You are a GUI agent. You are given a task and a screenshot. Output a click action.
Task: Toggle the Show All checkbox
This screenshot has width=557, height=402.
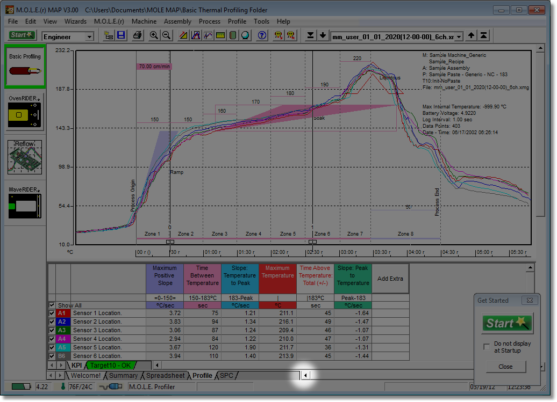pyautogui.click(x=52, y=305)
